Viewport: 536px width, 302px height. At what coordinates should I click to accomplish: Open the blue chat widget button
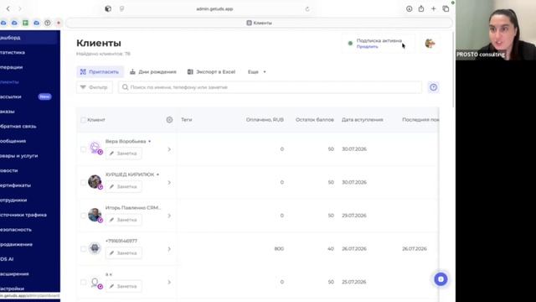pyautogui.click(x=441, y=279)
